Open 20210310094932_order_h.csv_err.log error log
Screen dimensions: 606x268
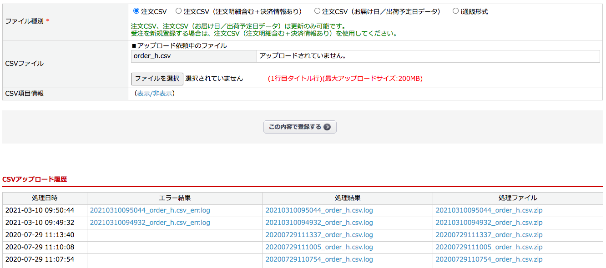[150, 223]
